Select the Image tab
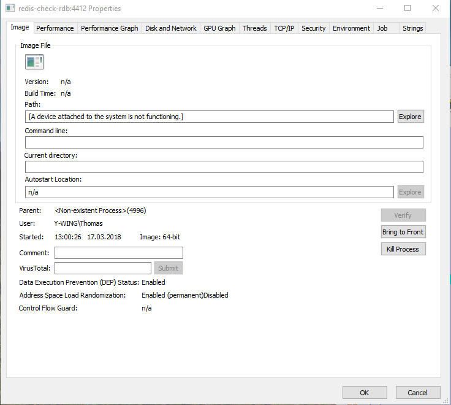This screenshot has height=405, width=451. (20, 28)
